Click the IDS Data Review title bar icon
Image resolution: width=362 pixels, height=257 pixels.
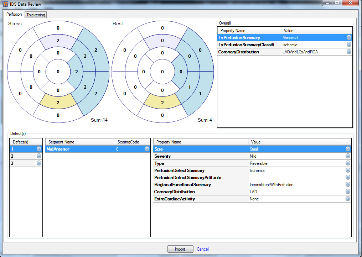coord(5,4)
